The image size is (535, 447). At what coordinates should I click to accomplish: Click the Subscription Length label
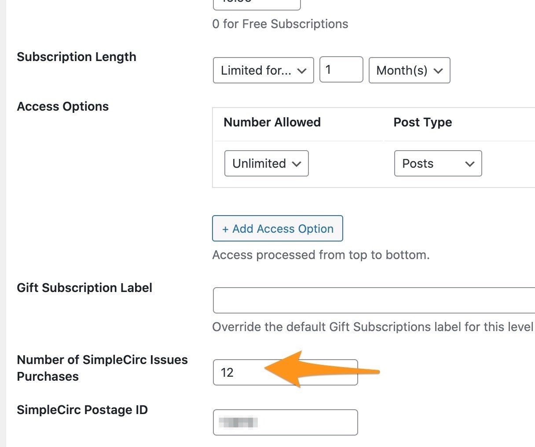click(76, 57)
